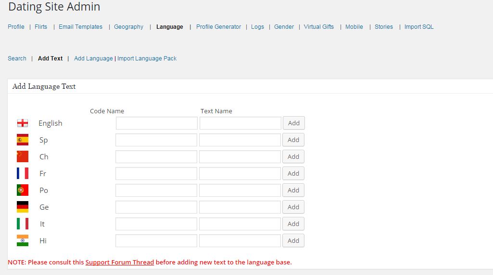
Task: Open the Import SQL tab
Action: pos(419,27)
